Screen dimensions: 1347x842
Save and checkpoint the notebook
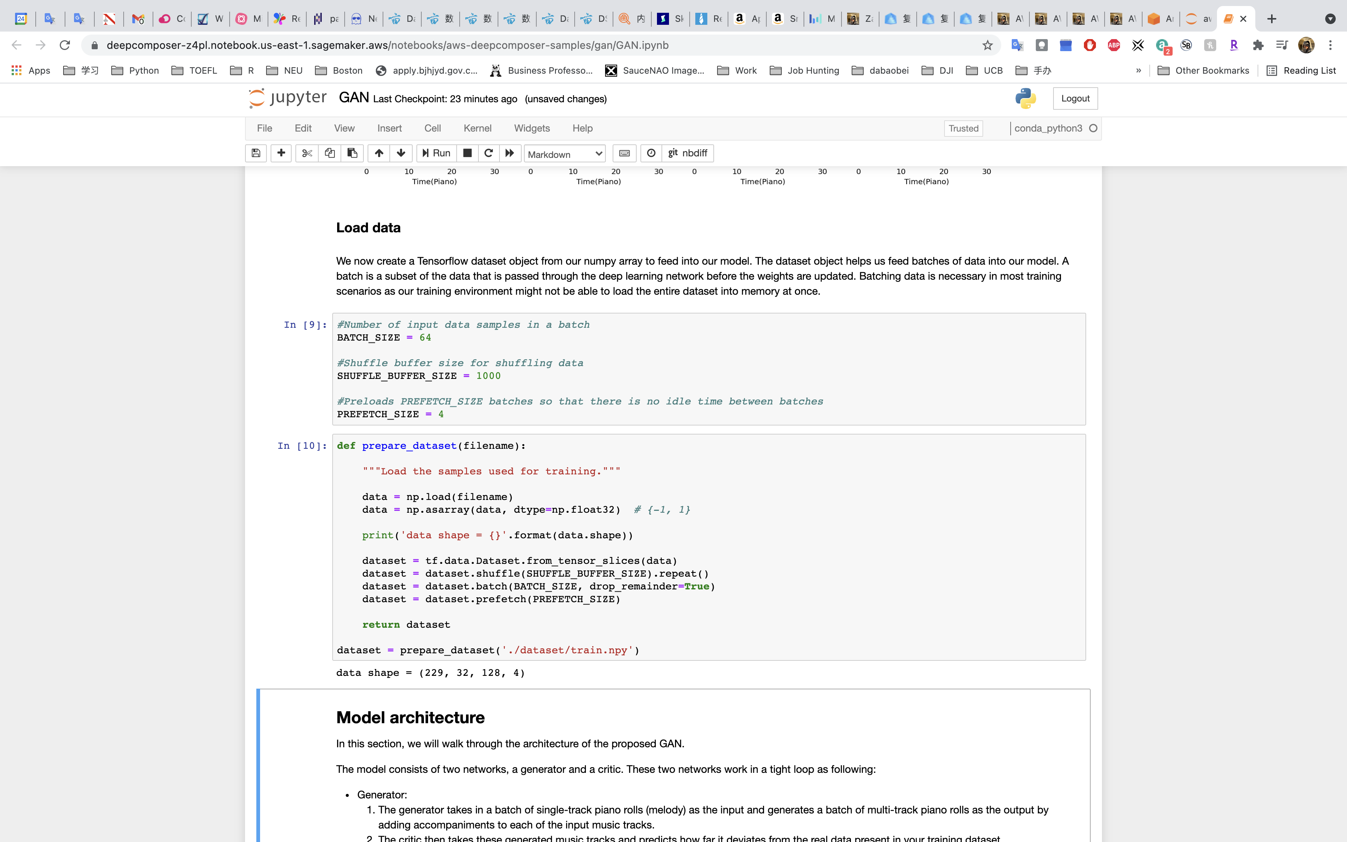pyautogui.click(x=256, y=153)
